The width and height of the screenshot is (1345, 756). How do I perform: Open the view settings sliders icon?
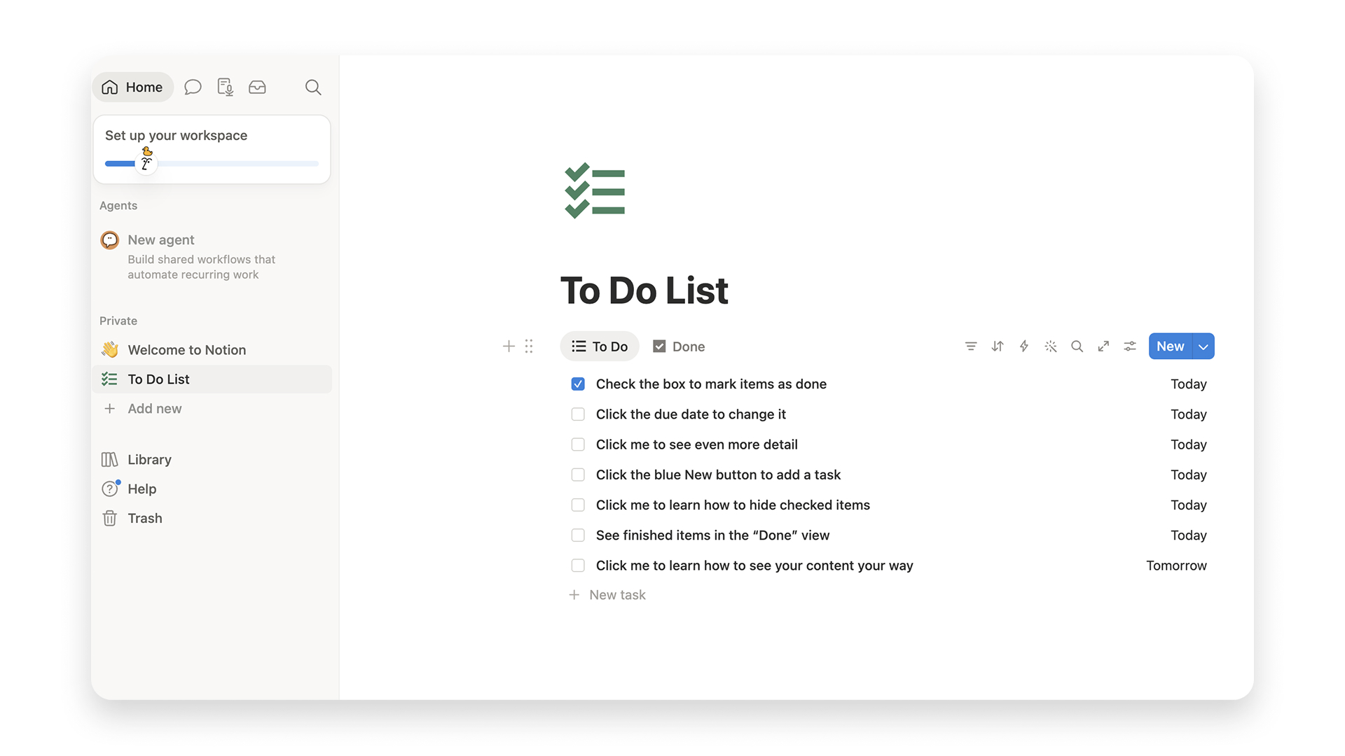click(x=1130, y=346)
